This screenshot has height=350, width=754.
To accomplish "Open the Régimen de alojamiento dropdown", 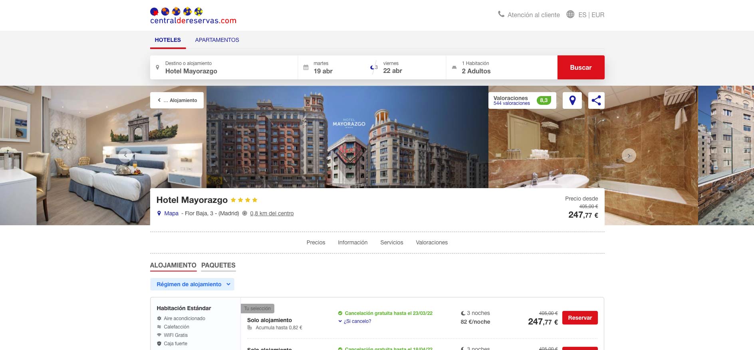I will tap(192, 284).
